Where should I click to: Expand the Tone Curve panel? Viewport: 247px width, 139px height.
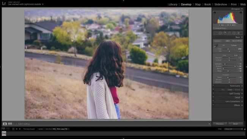(x=242, y=86)
